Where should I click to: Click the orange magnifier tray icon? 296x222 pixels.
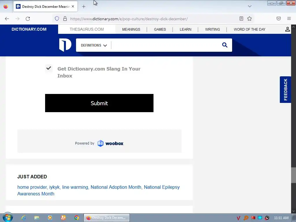click(246, 218)
